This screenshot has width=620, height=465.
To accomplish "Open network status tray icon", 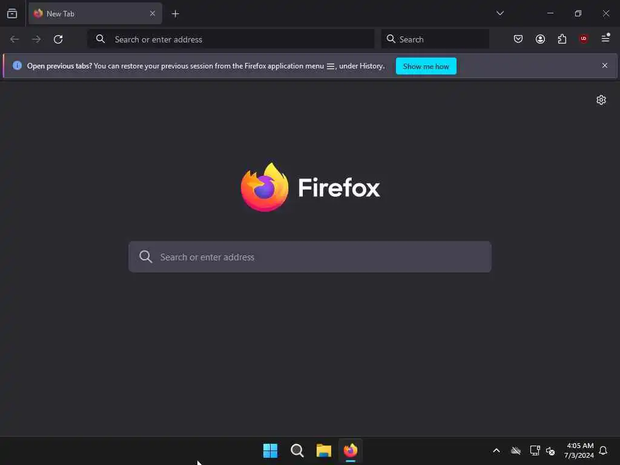I will 535,450.
